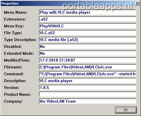Image resolution: width=141 pixels, height=116 pixels.
Task: Click the empty Product Name field
Action: click(88, 94)
